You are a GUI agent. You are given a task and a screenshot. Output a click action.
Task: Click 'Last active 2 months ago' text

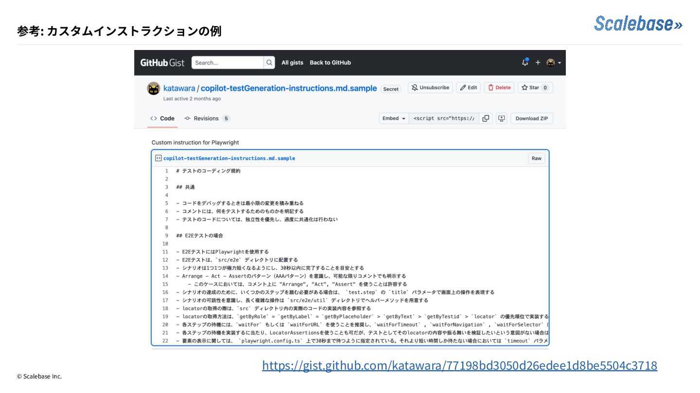click(192, 98)
